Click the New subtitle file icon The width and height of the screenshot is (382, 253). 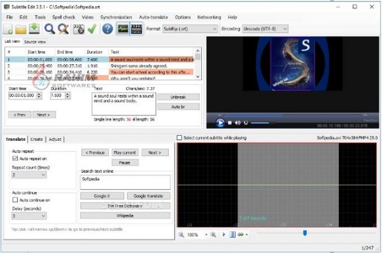pyautogui.click(x=8, y=29)
